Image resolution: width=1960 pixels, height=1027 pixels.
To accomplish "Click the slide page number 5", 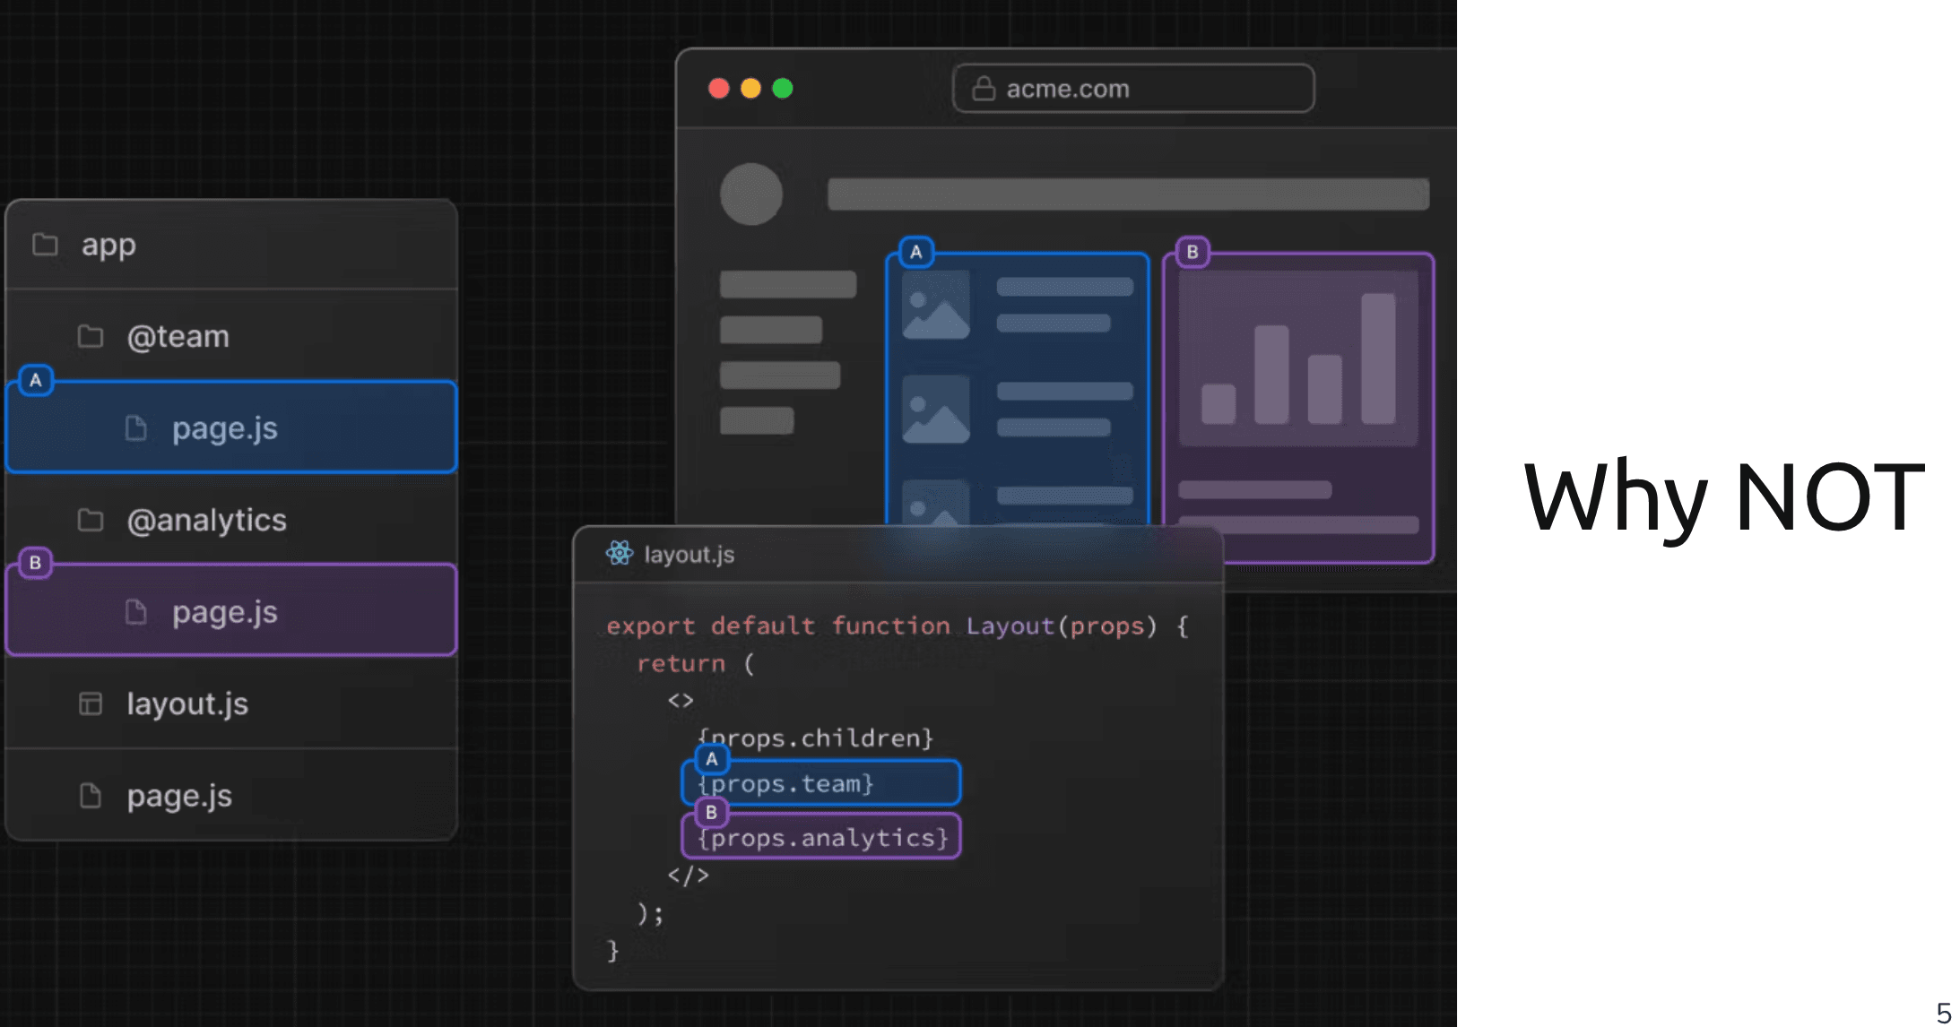I will point(1943,1013).
